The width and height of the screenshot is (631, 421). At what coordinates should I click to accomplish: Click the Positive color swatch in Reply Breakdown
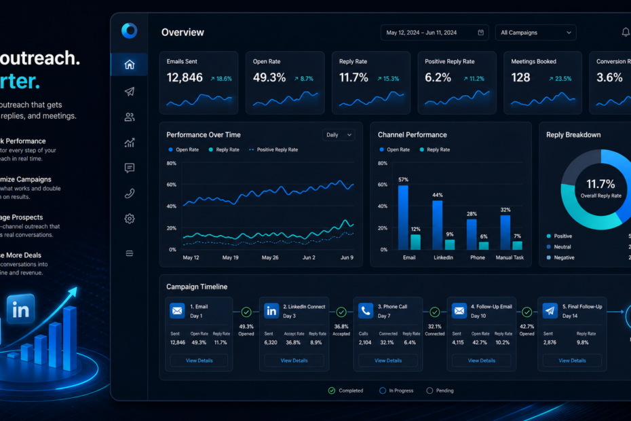548,236
